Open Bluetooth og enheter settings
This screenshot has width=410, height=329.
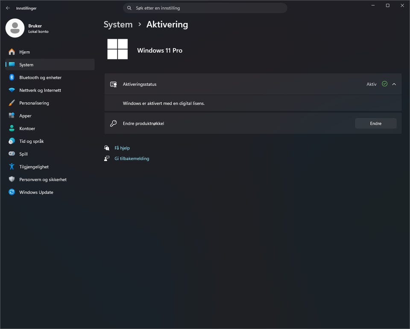(50, 77)
